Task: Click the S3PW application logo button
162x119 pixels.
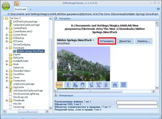Action: click(x=6, y=6)
